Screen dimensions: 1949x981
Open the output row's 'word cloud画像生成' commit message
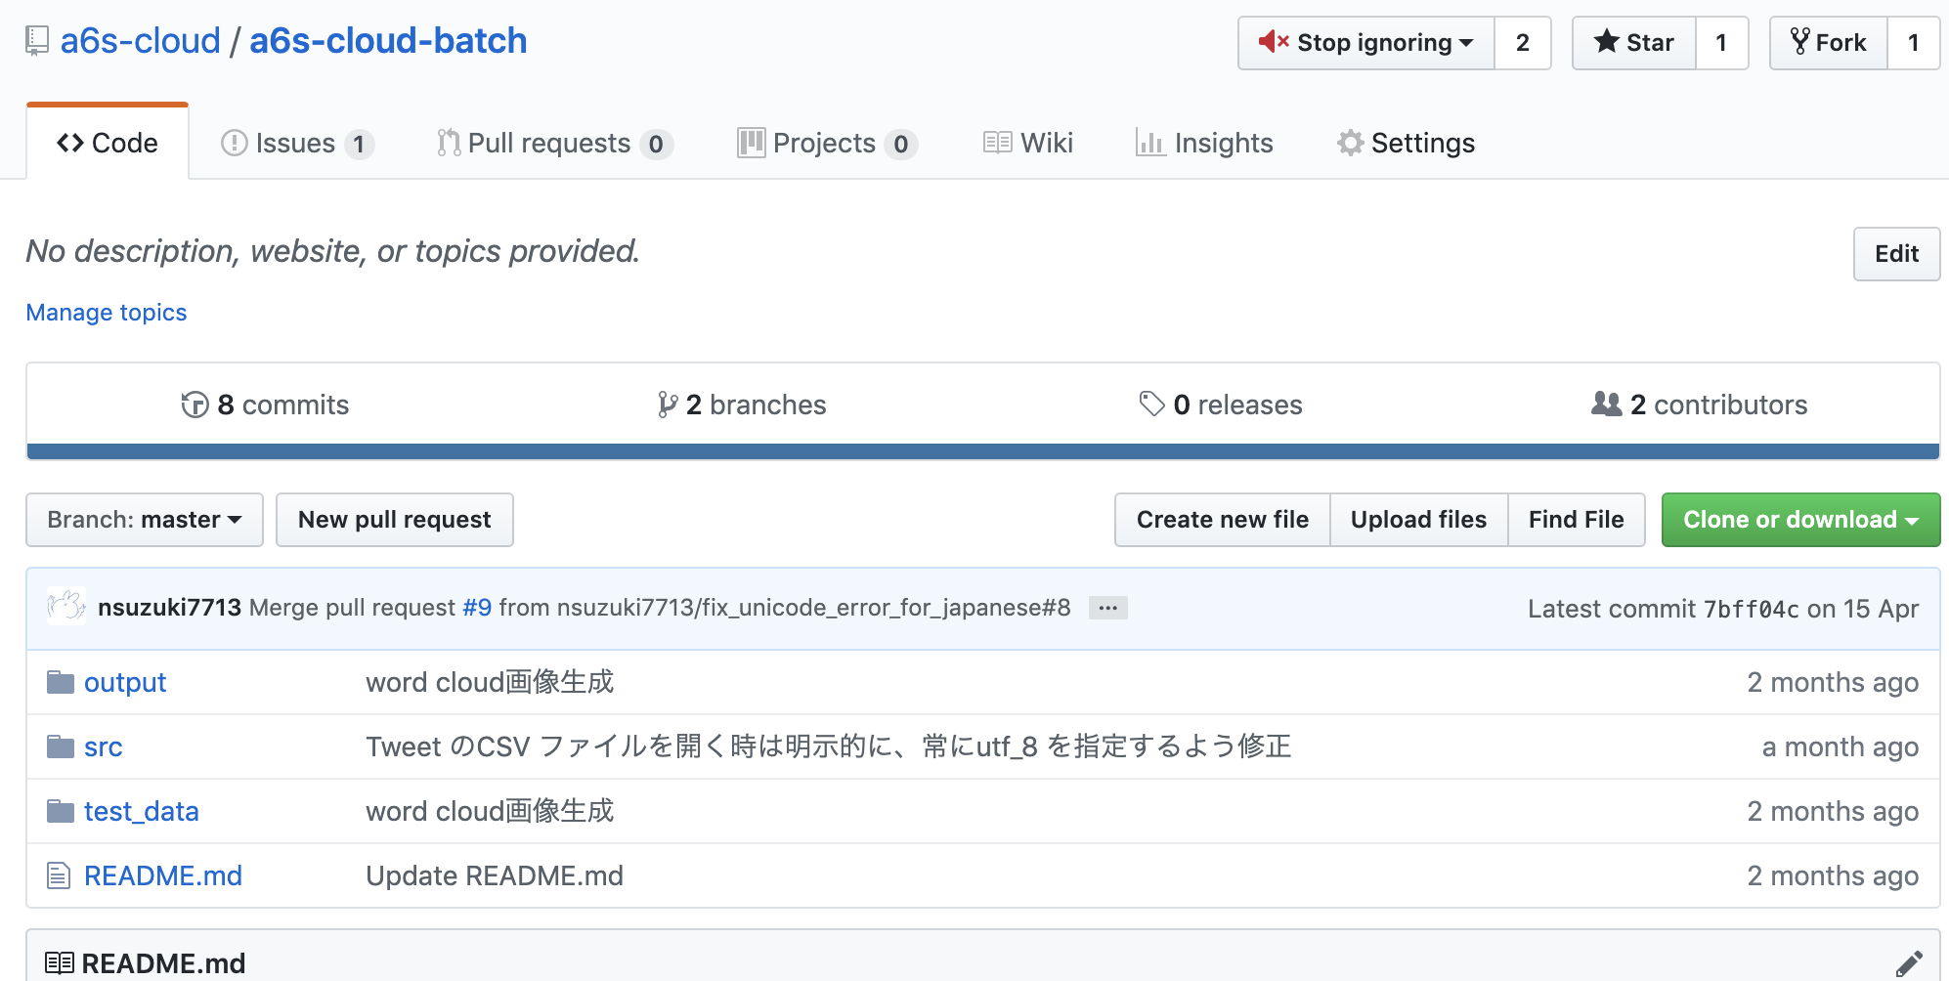point(490,682)
